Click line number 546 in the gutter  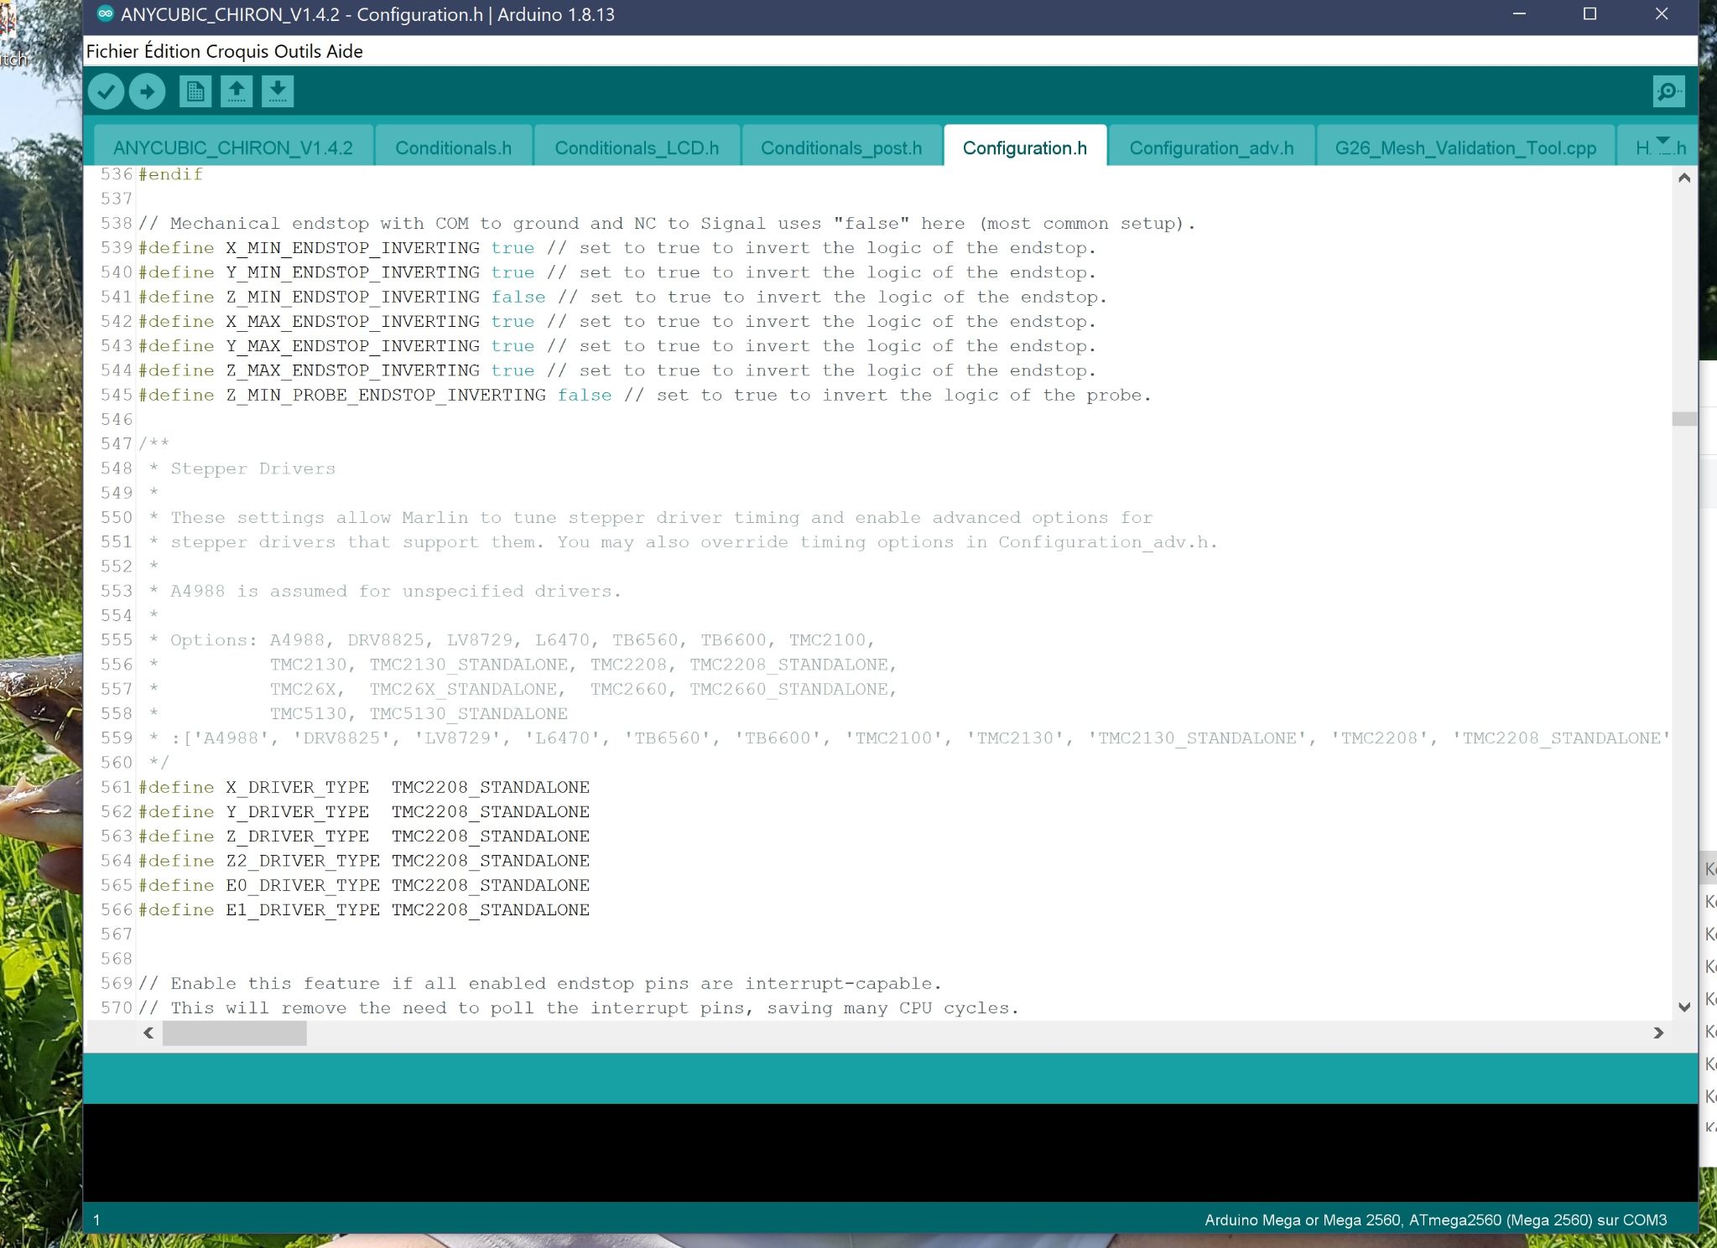click(117, 419)
